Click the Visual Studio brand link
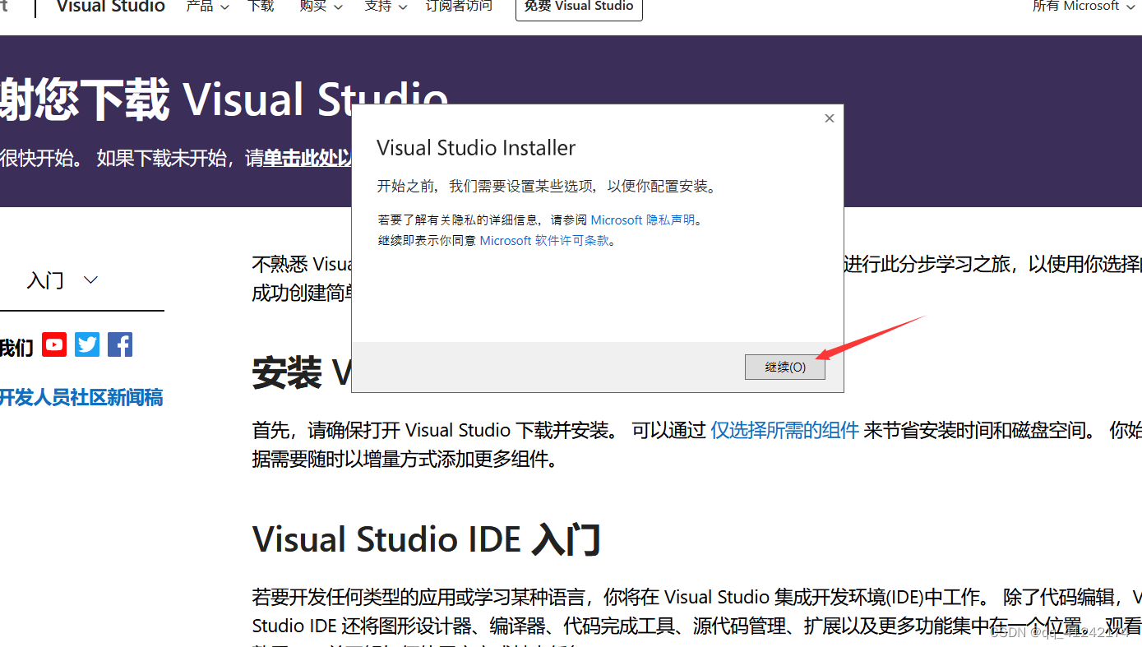This screenshot has width=1142, height=647. [111, 7]
